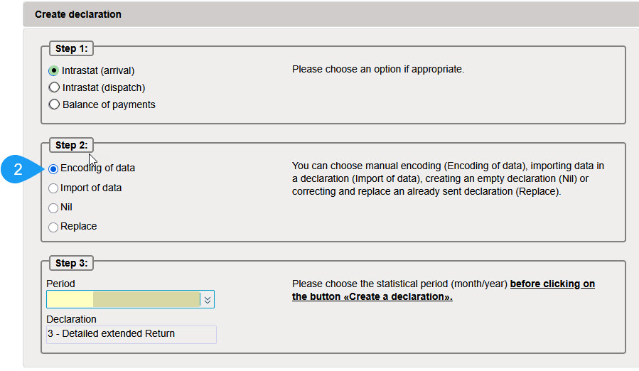Click the Step 2 group legend

click(x=71, y=145)
